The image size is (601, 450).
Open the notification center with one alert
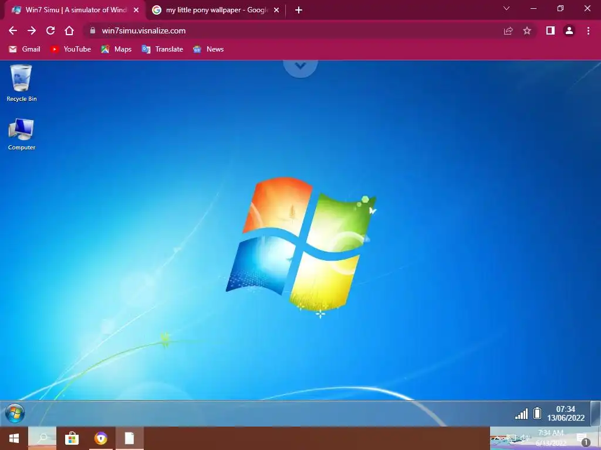[x=583, y=439]
